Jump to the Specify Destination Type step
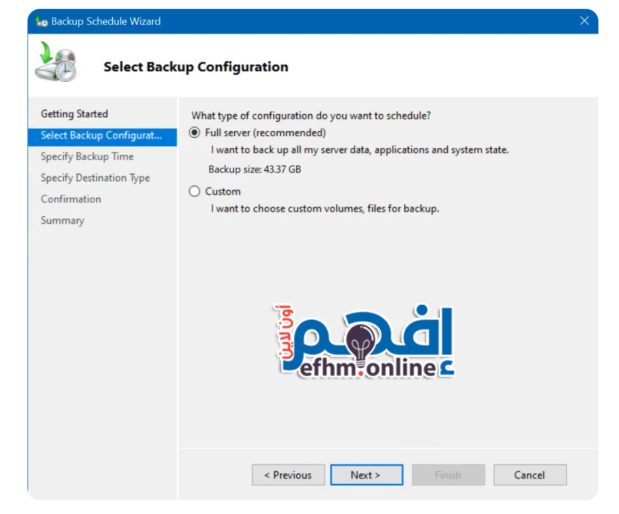 pos(95,178)
